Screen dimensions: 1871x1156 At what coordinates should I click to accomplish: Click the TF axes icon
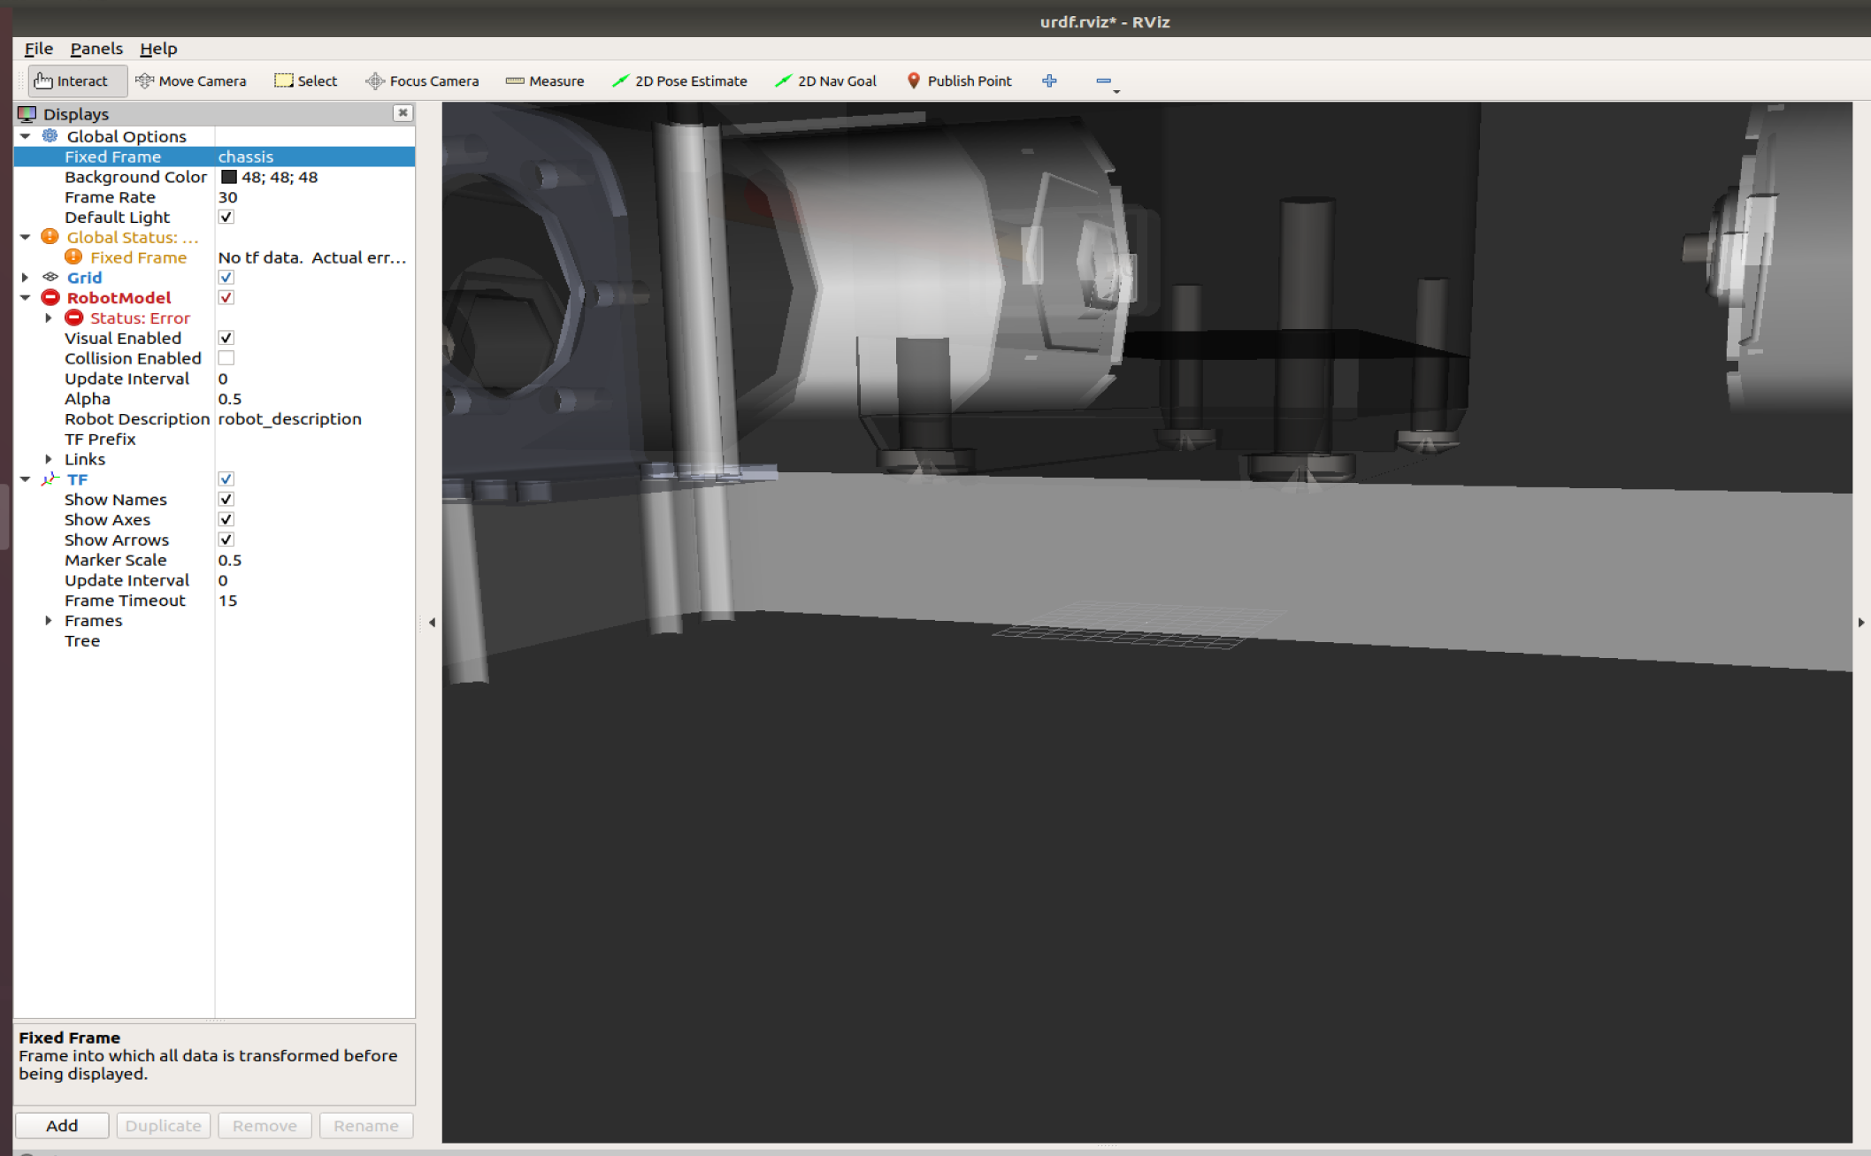[x=50, y=478]
